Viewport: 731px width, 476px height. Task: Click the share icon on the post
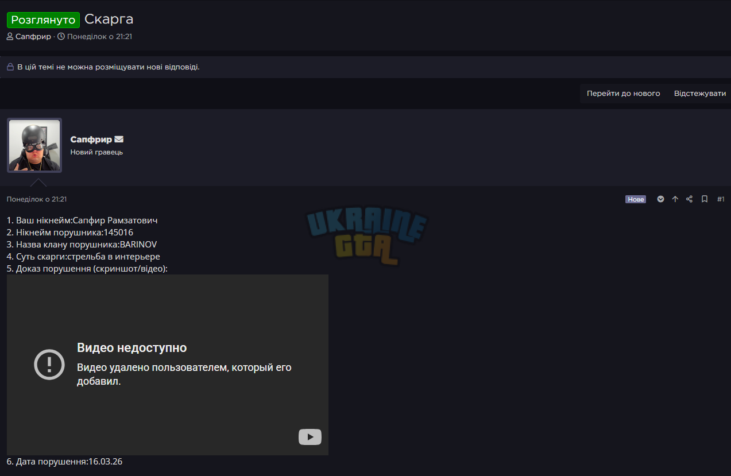(690, 199)
